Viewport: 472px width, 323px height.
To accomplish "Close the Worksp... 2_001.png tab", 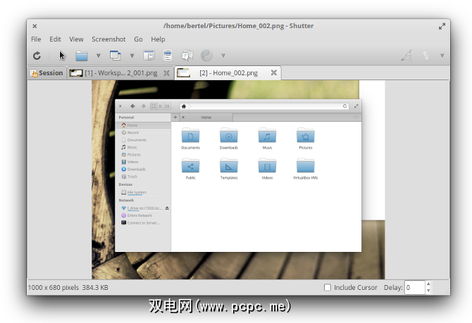I will (166, 73).
